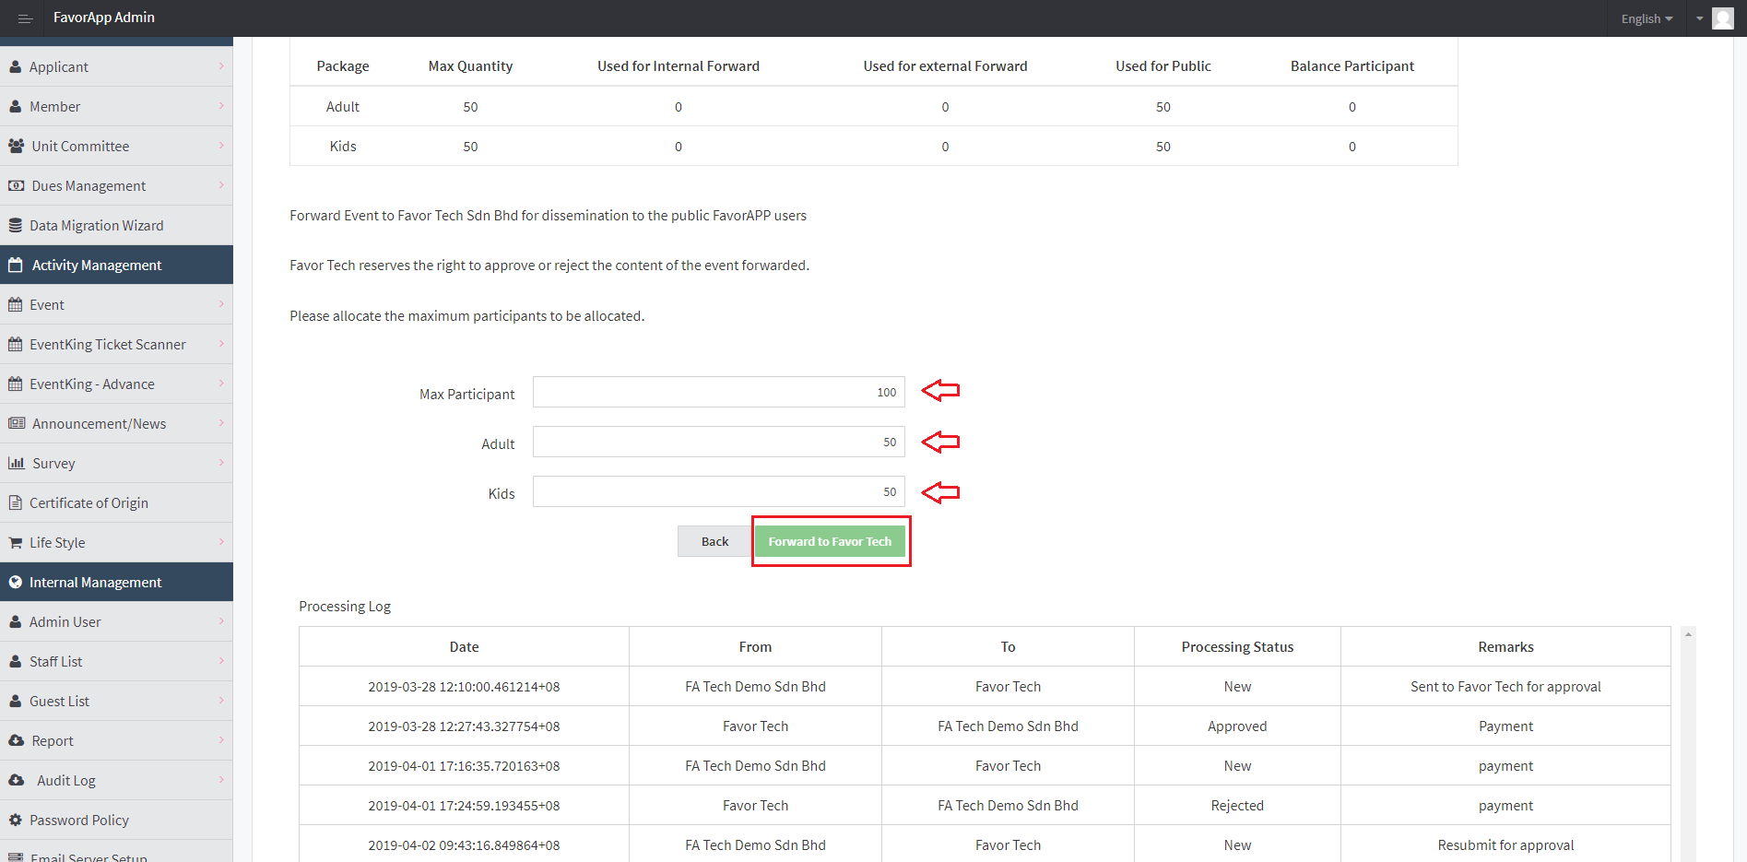Screen dimensions: 1747x862
Task: Open the English language dropdown
Action: click(1647, 18)
